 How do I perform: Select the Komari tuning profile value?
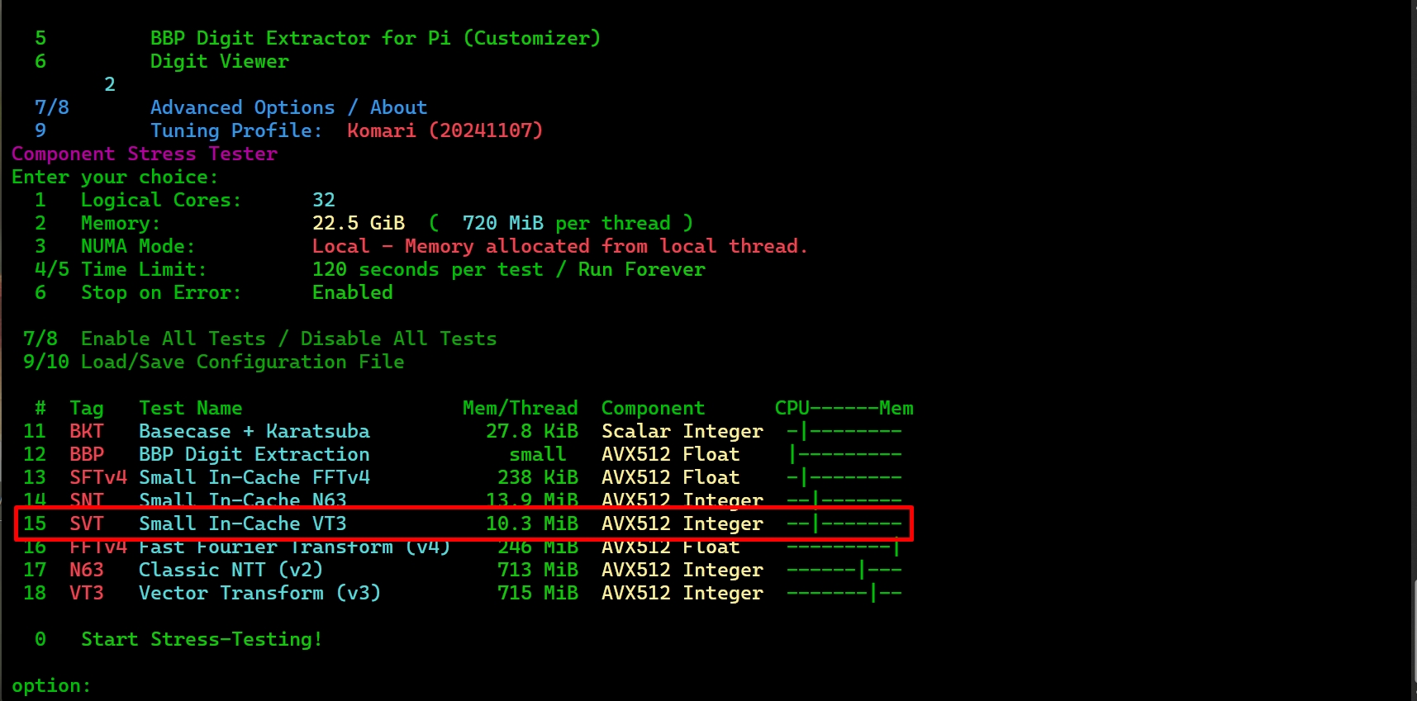click(x=445, y=131)
